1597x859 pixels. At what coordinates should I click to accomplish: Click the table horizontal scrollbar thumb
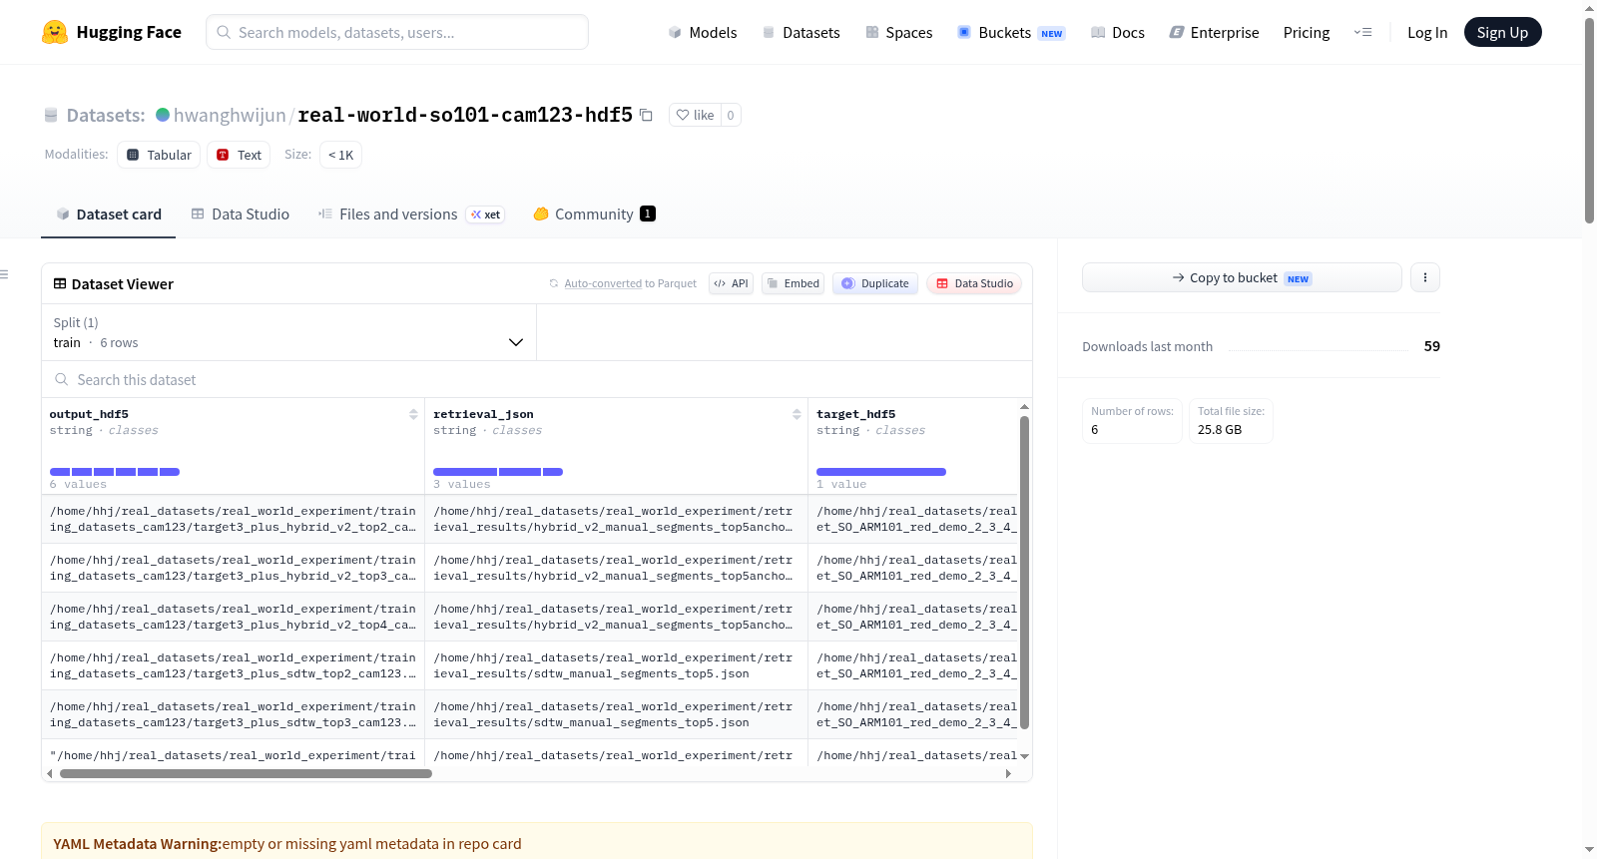[246, 773]
